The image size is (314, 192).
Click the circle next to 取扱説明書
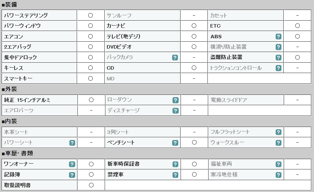(91, 185)
